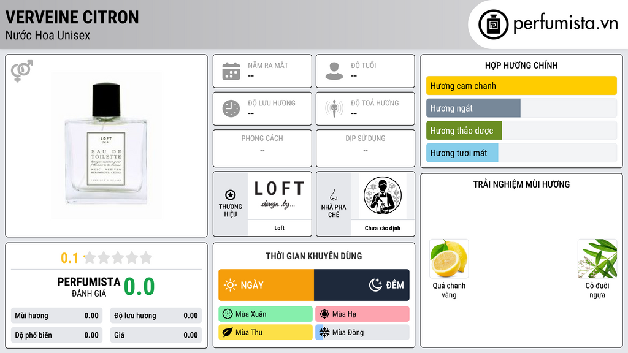Click the sun icon in Ngày bar

[x=230, y=285]
